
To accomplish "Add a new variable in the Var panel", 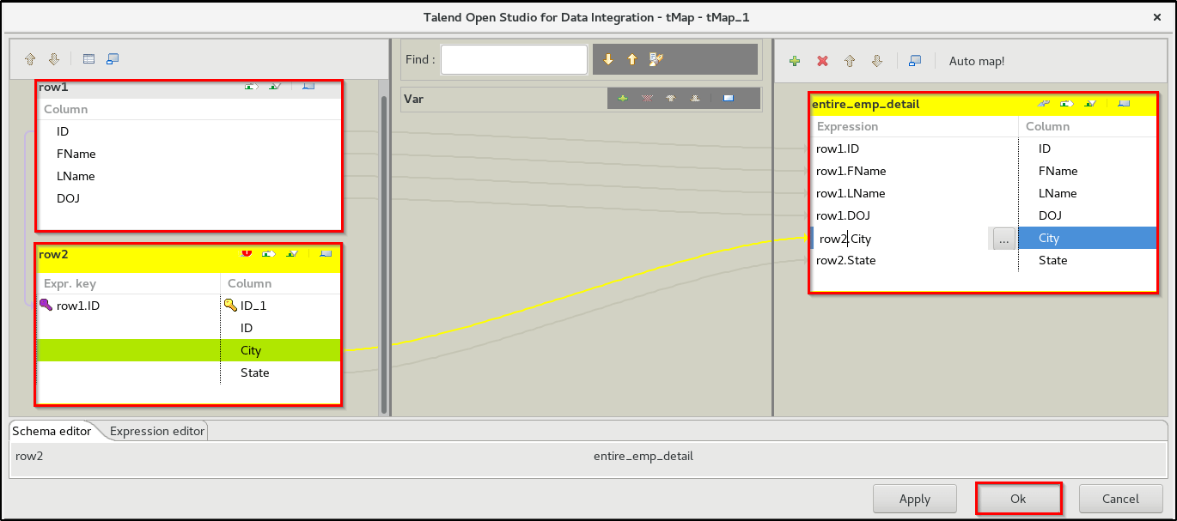I will point(623,99).
